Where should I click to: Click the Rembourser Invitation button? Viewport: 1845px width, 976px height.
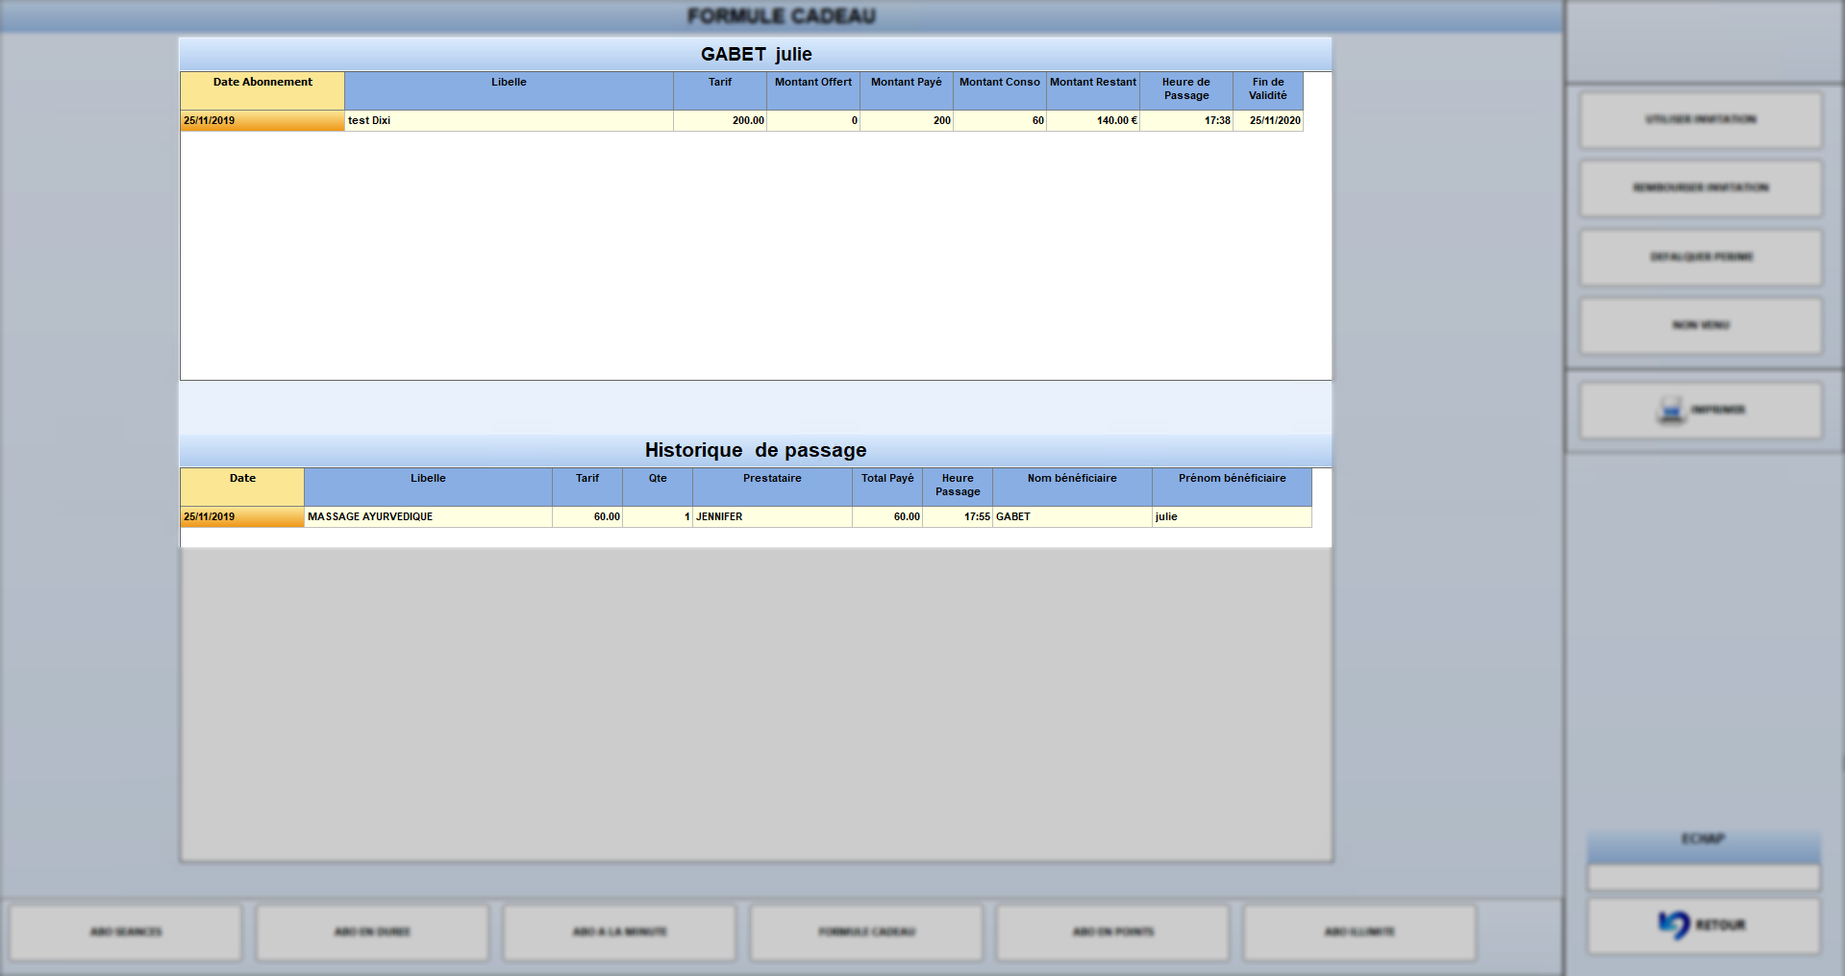[x=1701, y=188]
